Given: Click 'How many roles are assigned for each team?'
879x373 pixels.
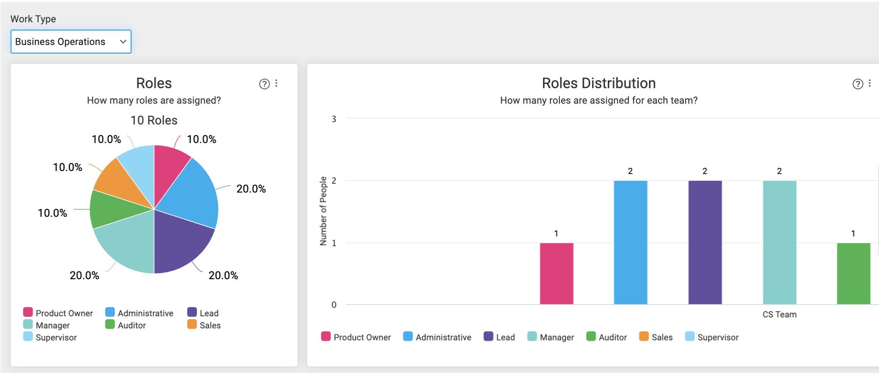Looking at the screenshot, I should tap(599, 100).
